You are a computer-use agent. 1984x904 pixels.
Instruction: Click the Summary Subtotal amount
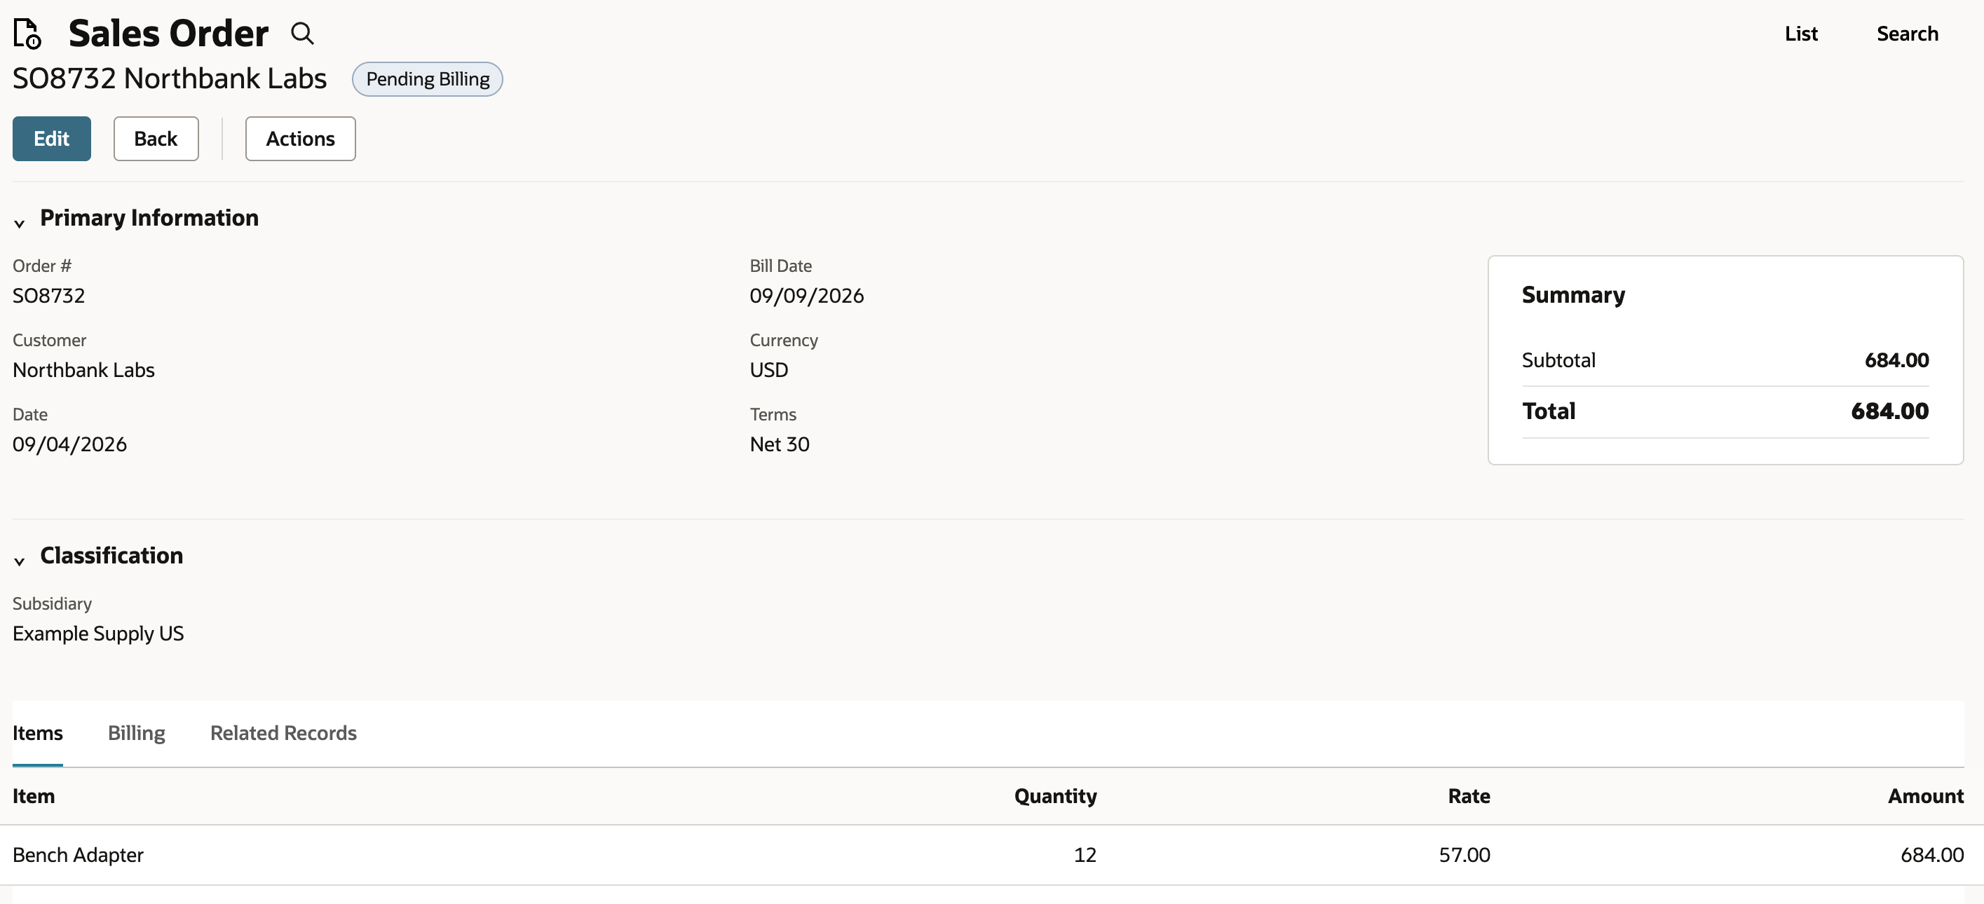click(1896, 359)
